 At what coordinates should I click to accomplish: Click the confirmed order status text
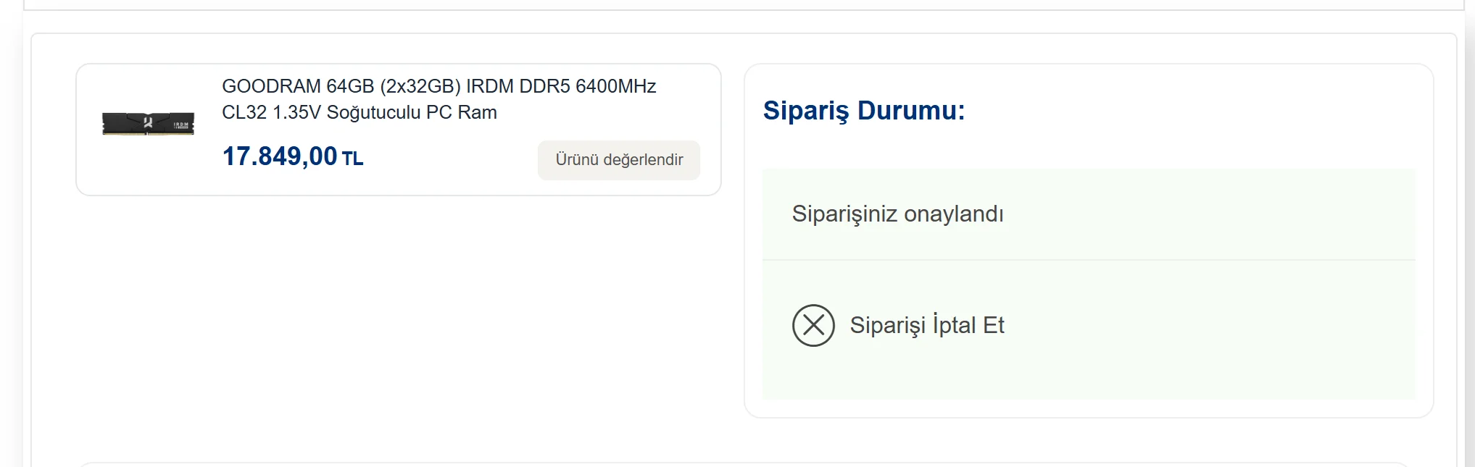tap(898, 214)
